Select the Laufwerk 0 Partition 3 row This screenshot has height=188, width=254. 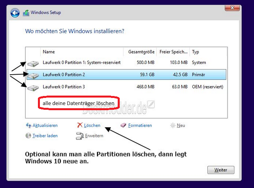[126, 87]
